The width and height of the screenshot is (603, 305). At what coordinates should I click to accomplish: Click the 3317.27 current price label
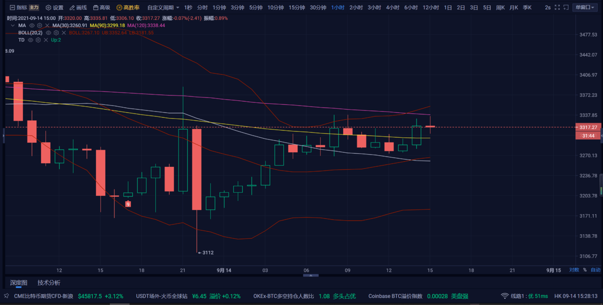tap(588, 127)
